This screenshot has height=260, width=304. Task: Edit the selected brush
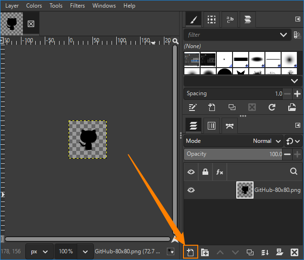pos(193,107)
